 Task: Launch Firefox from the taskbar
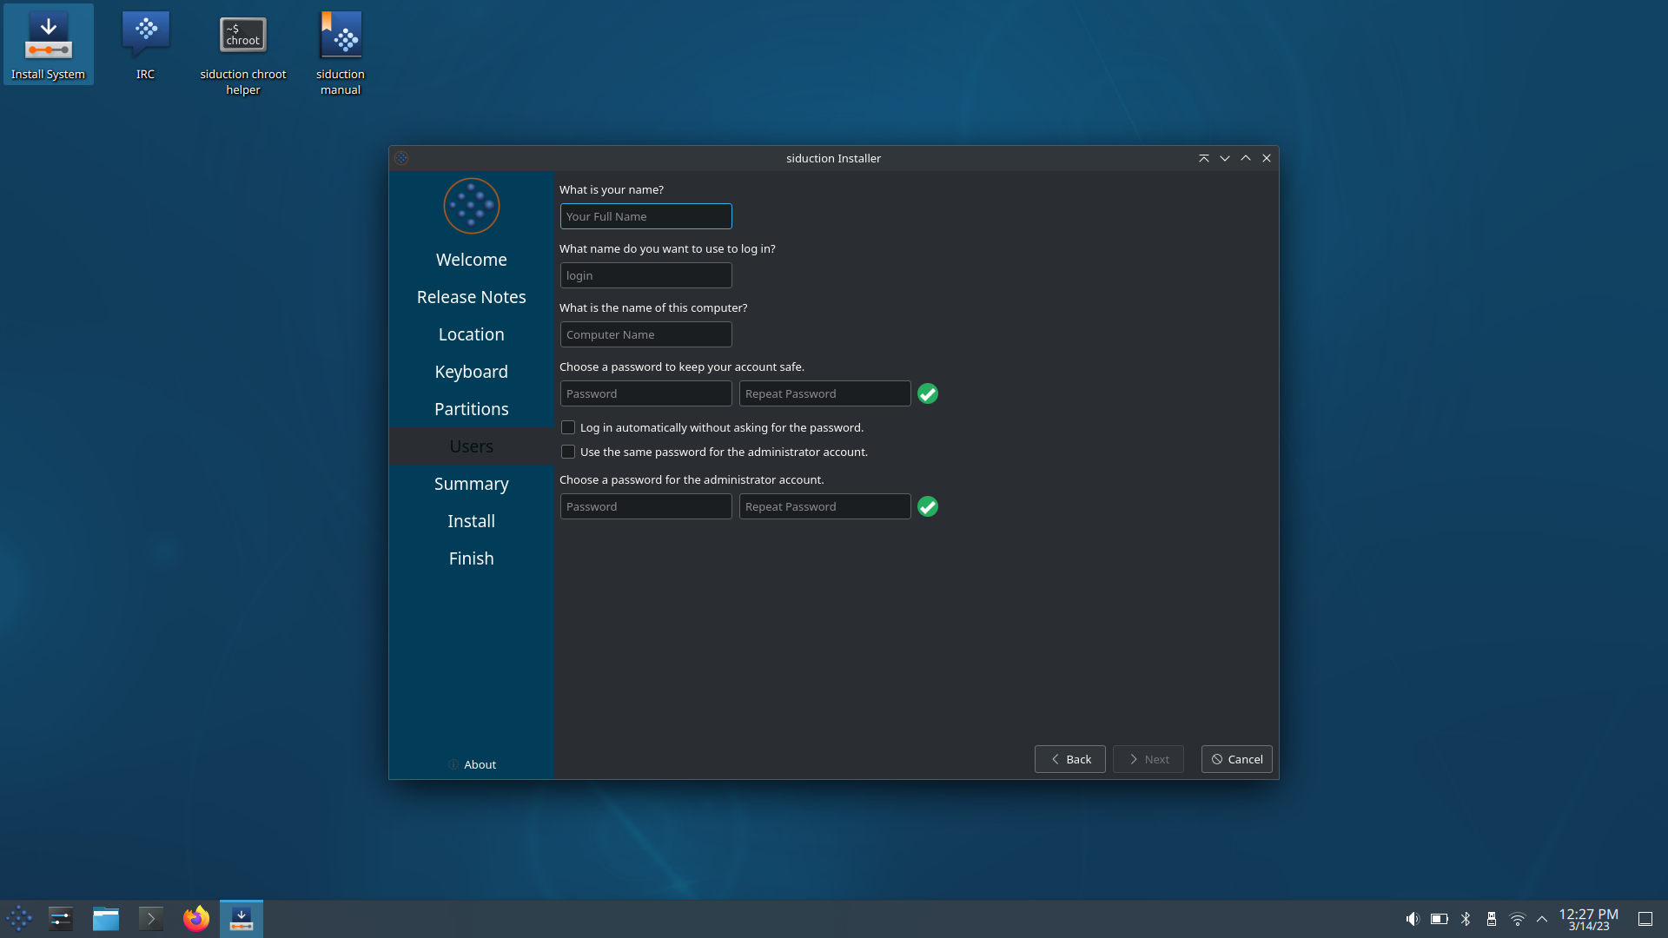(x=196, y=918)
